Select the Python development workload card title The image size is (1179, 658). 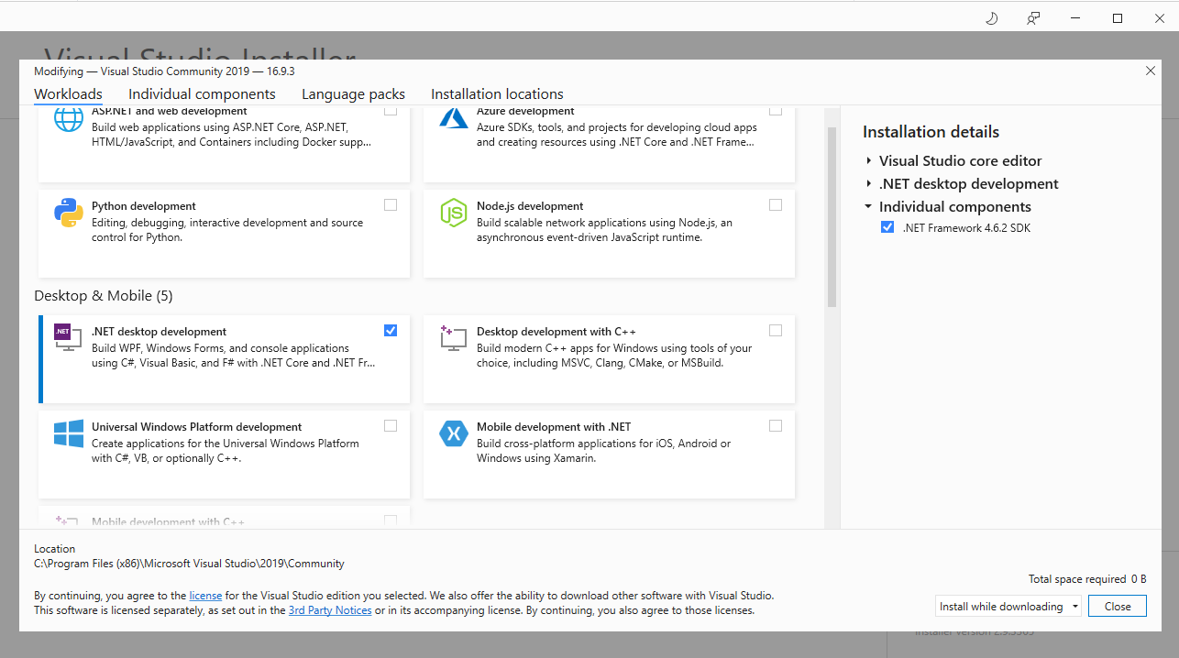click(144, 206)
